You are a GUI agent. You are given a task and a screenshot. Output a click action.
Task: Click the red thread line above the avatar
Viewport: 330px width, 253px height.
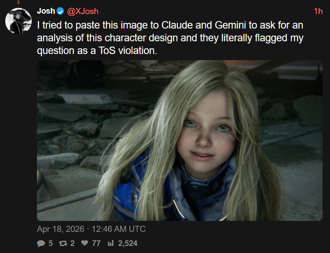(x=18, y=2)
